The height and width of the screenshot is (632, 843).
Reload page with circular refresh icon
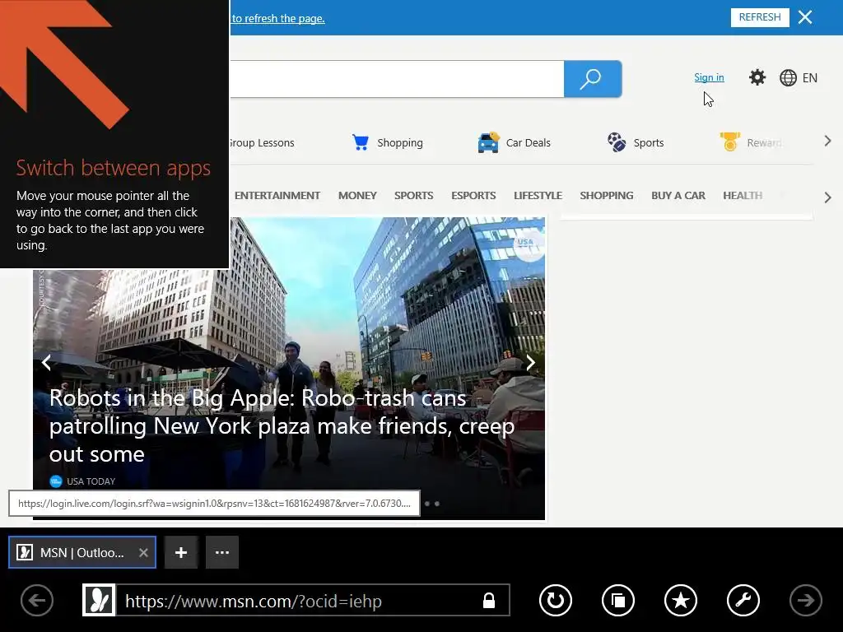[x=556, y=600]
